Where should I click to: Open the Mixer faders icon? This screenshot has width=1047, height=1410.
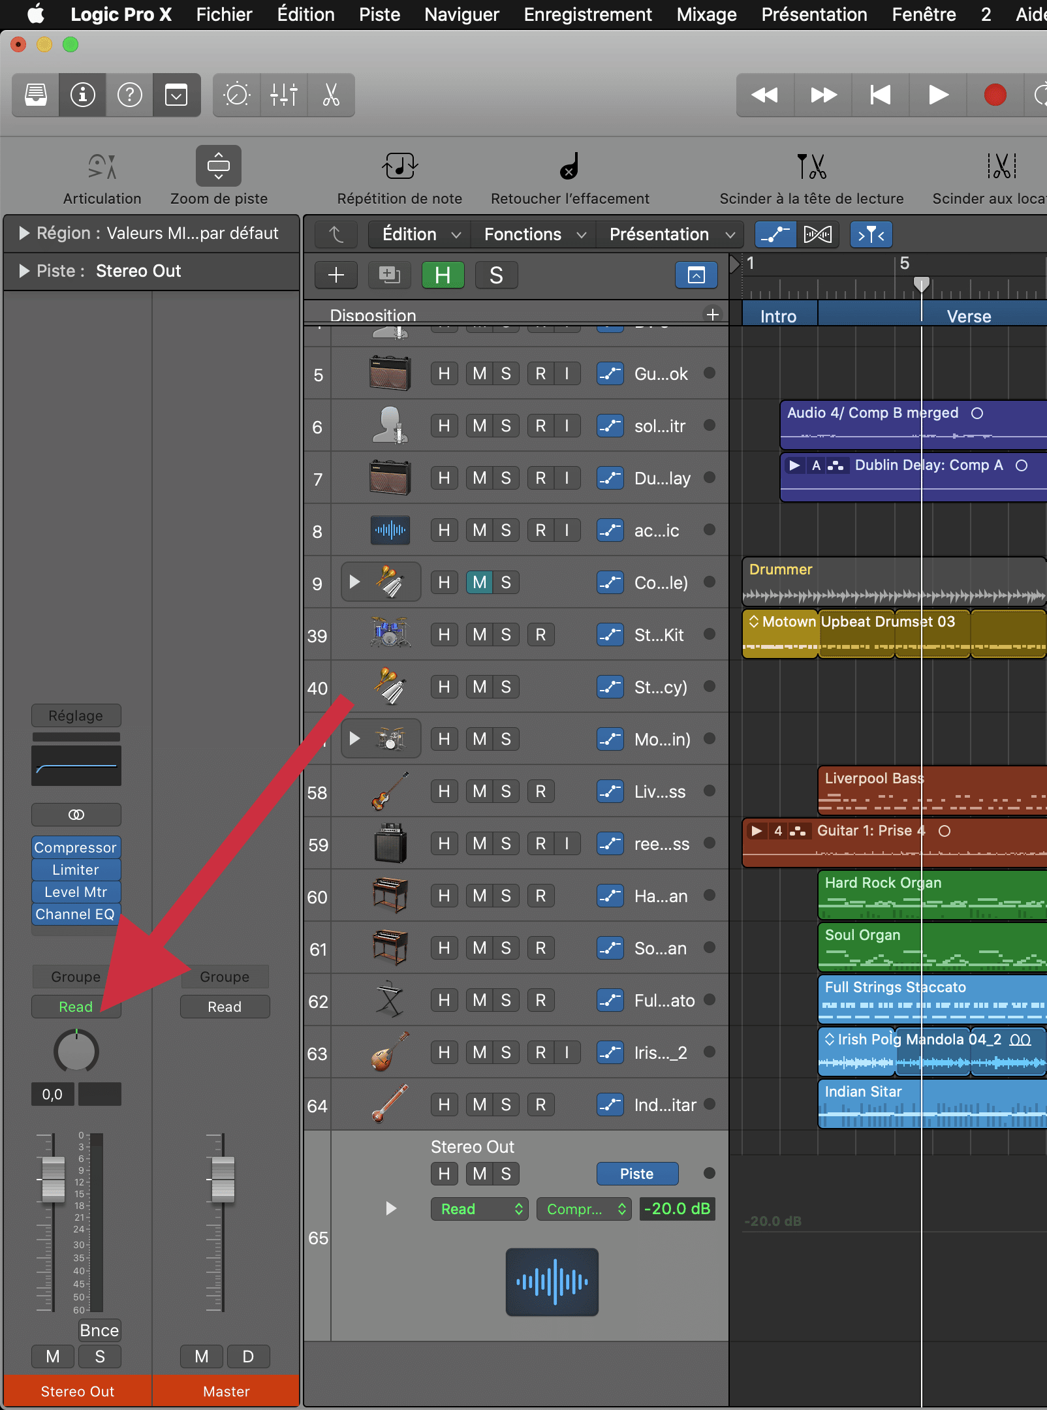tap(284, 95)
